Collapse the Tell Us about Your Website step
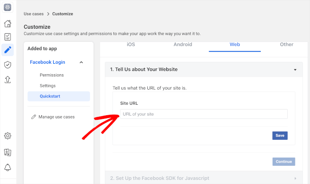The image size is (310, 184). tap(295, 70)
